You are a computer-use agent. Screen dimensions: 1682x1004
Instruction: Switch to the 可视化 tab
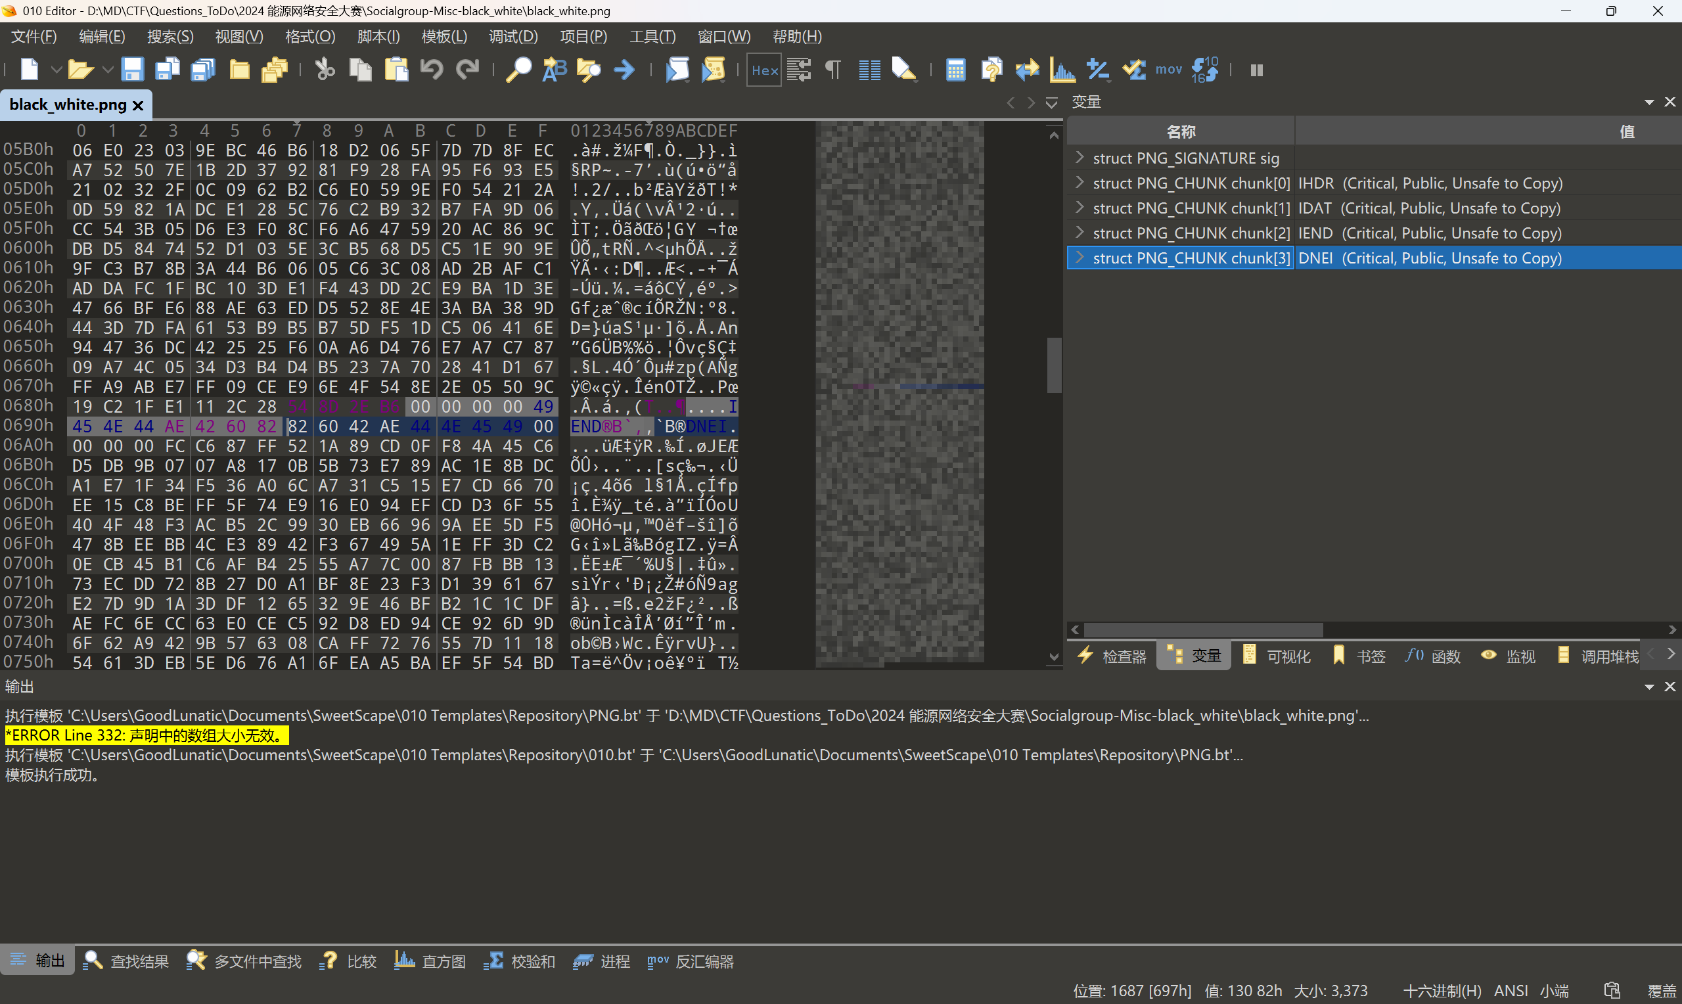(1277, 656)
